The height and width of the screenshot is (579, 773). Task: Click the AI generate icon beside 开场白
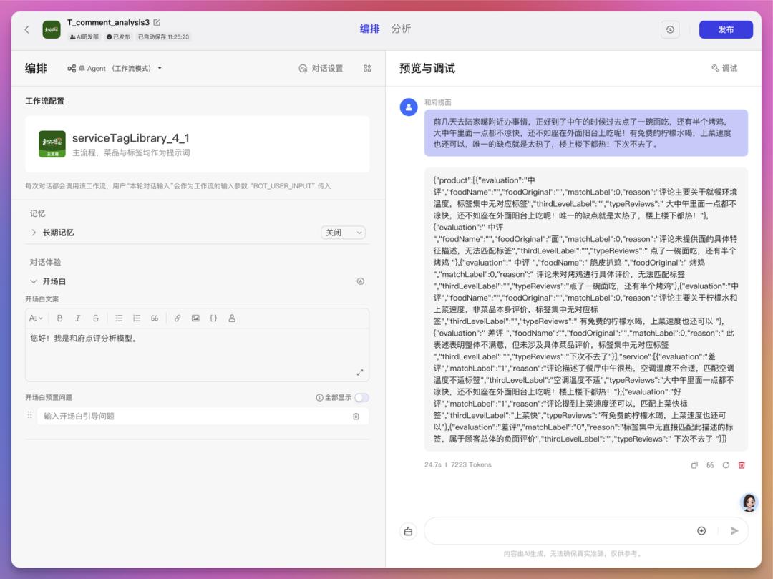(x=360, y=281)
